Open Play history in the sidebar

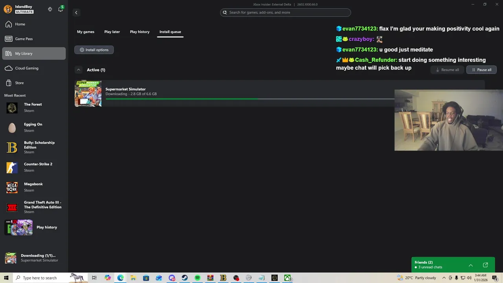(34, 228)
